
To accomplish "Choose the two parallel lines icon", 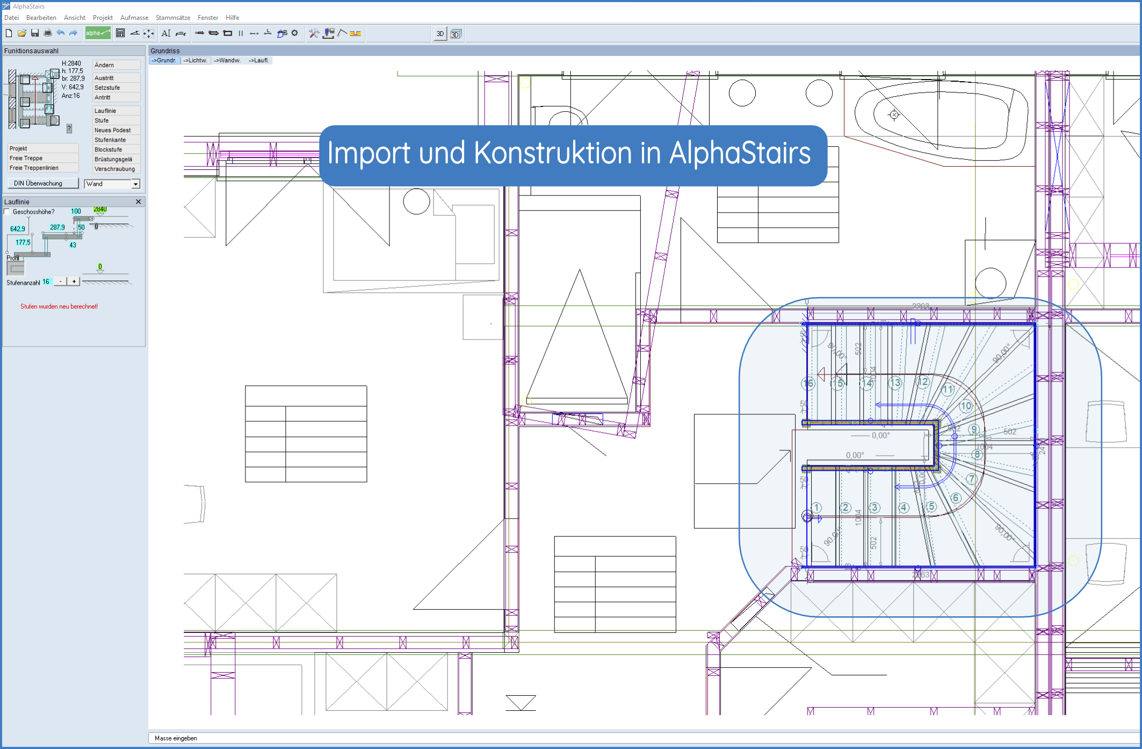I will pos(241,33).
